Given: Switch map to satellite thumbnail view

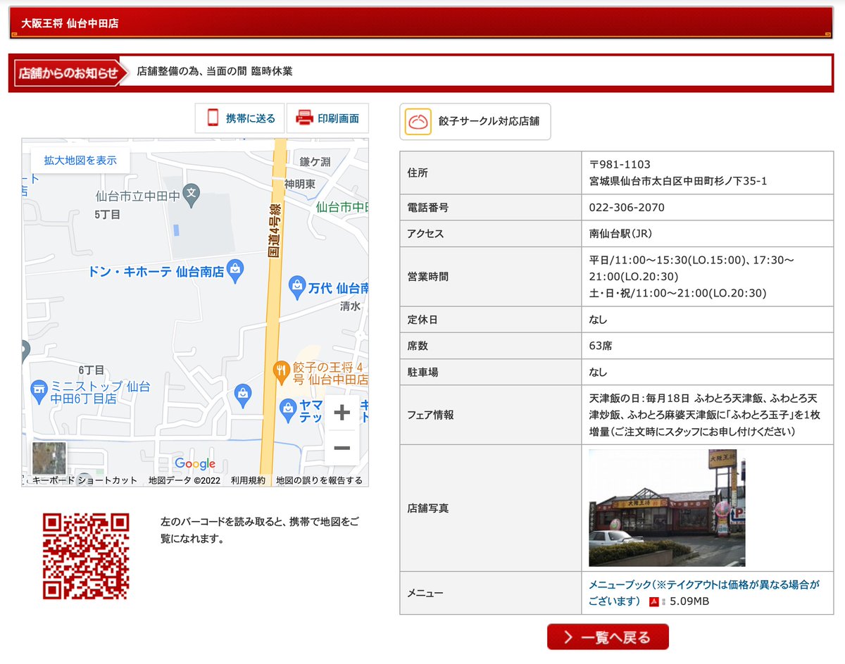Looking at the screenshot, I should point(49,458).
